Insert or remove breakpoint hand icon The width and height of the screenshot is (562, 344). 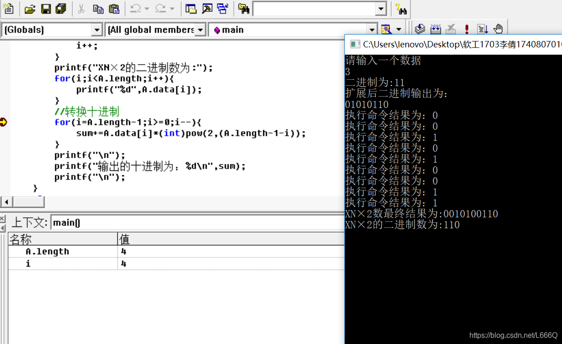[x=498, y=30]
